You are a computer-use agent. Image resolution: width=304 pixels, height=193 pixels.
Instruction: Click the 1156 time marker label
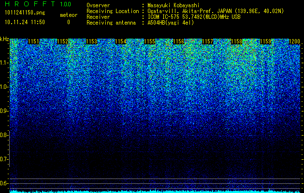(178, 41)
